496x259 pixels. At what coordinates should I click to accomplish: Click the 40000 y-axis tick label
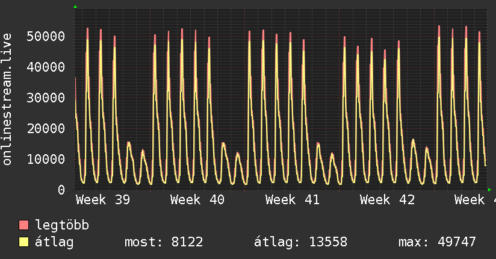(x=46, y=67)
